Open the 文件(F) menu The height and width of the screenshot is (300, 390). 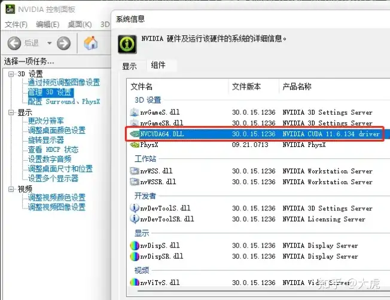click(16, 25)
